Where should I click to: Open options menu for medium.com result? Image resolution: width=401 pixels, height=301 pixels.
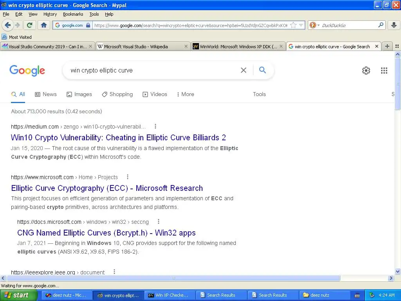coord(155,126)
